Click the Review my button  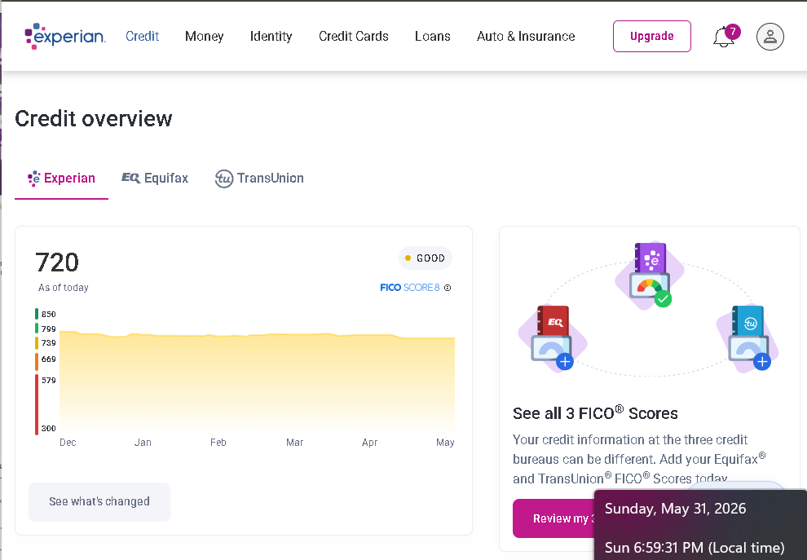click(x=553, y=518)
